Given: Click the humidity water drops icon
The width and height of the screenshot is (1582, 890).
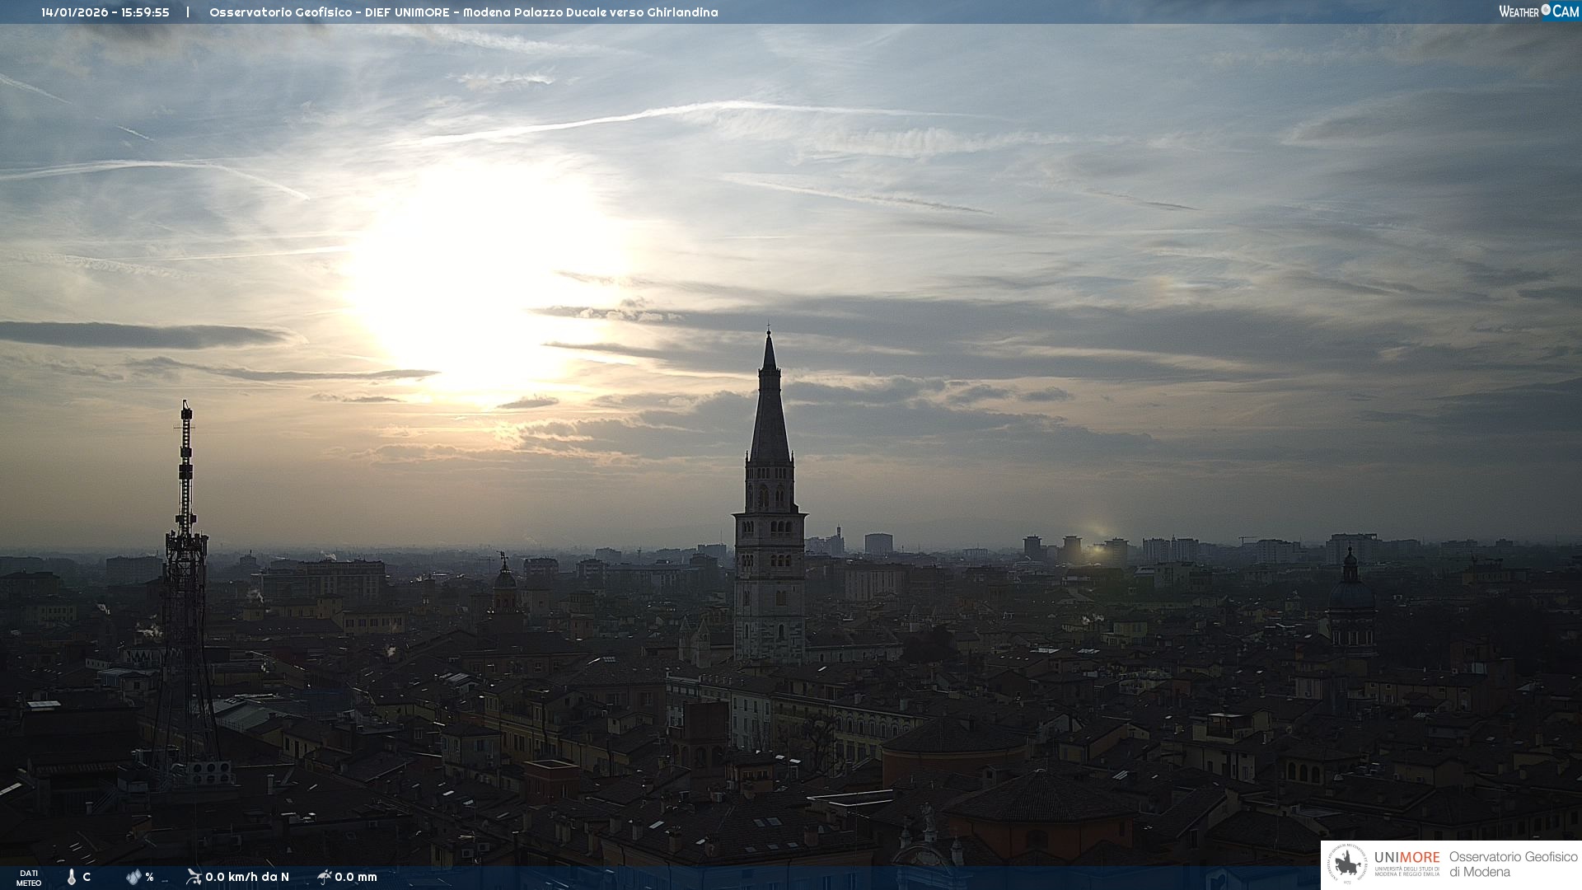Looking at the screenshot, I should coord(133,877).
